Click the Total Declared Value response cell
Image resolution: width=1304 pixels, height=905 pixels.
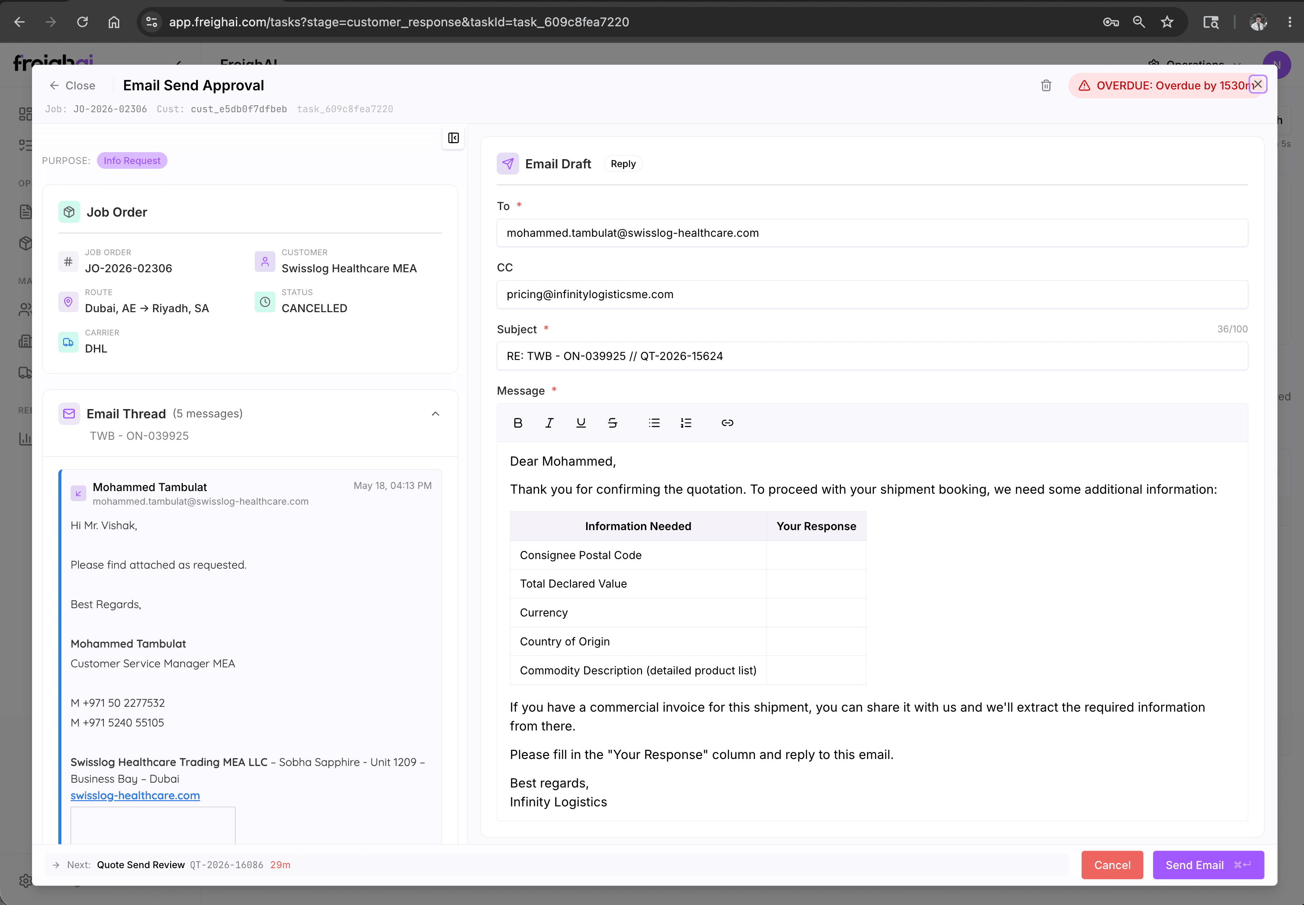(x=816, y=584)
